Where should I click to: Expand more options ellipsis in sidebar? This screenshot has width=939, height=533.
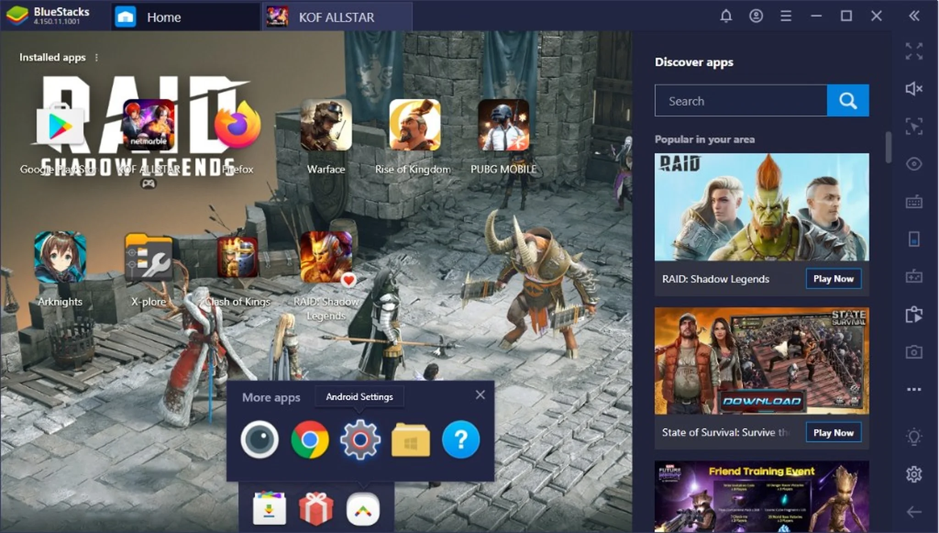pyautogui.click(x=914, y=389)
